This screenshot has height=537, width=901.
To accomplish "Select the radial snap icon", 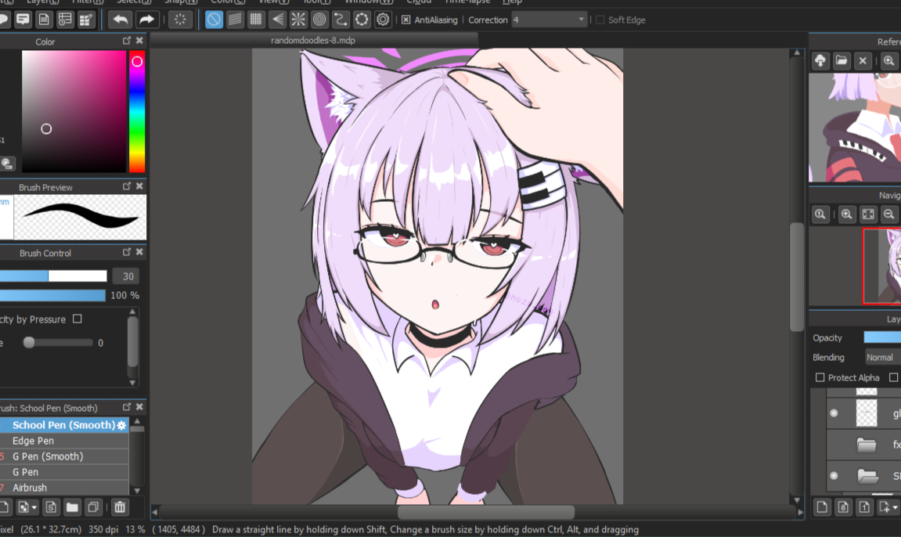I will click(298, 20).
